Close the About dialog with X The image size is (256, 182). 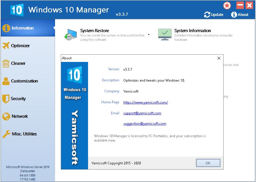coord(219,58)
